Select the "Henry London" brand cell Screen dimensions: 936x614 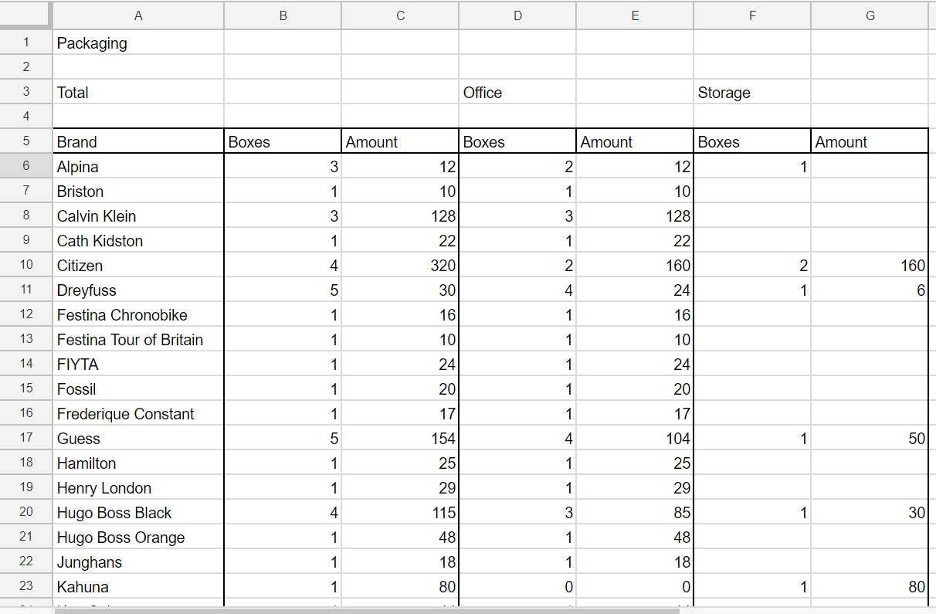pos(138,488)
